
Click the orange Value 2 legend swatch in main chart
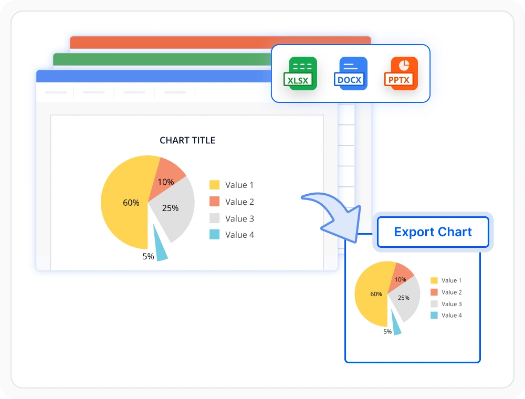click(214, 202)
